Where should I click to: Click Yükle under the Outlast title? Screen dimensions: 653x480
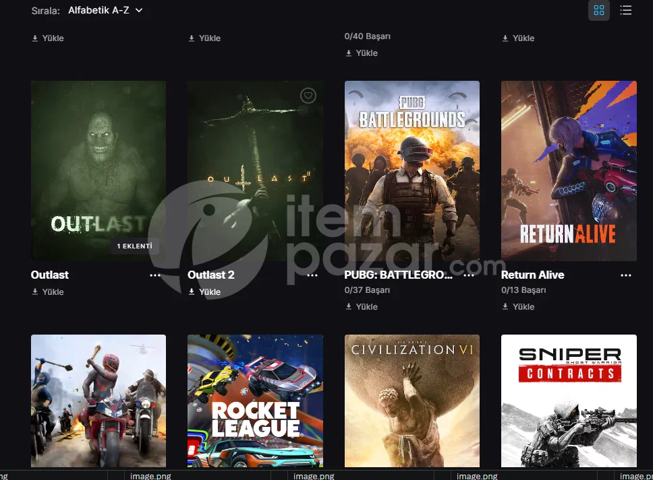pyautogui.click(x=48, y=292)
